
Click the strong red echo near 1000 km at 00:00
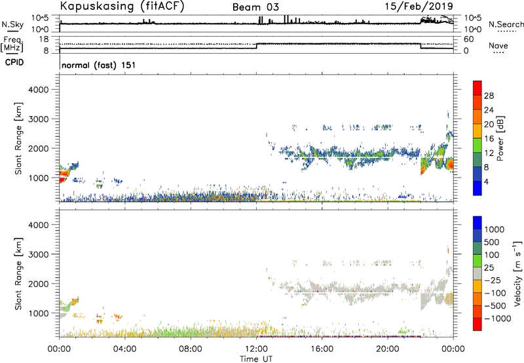point(63,179)
